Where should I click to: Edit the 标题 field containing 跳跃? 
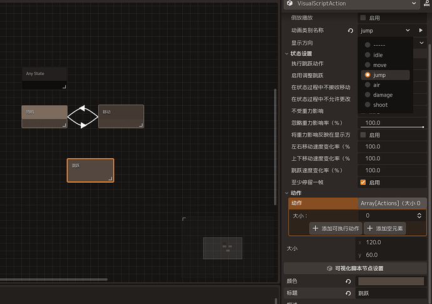pyautogui.click(x=391, y=293)
